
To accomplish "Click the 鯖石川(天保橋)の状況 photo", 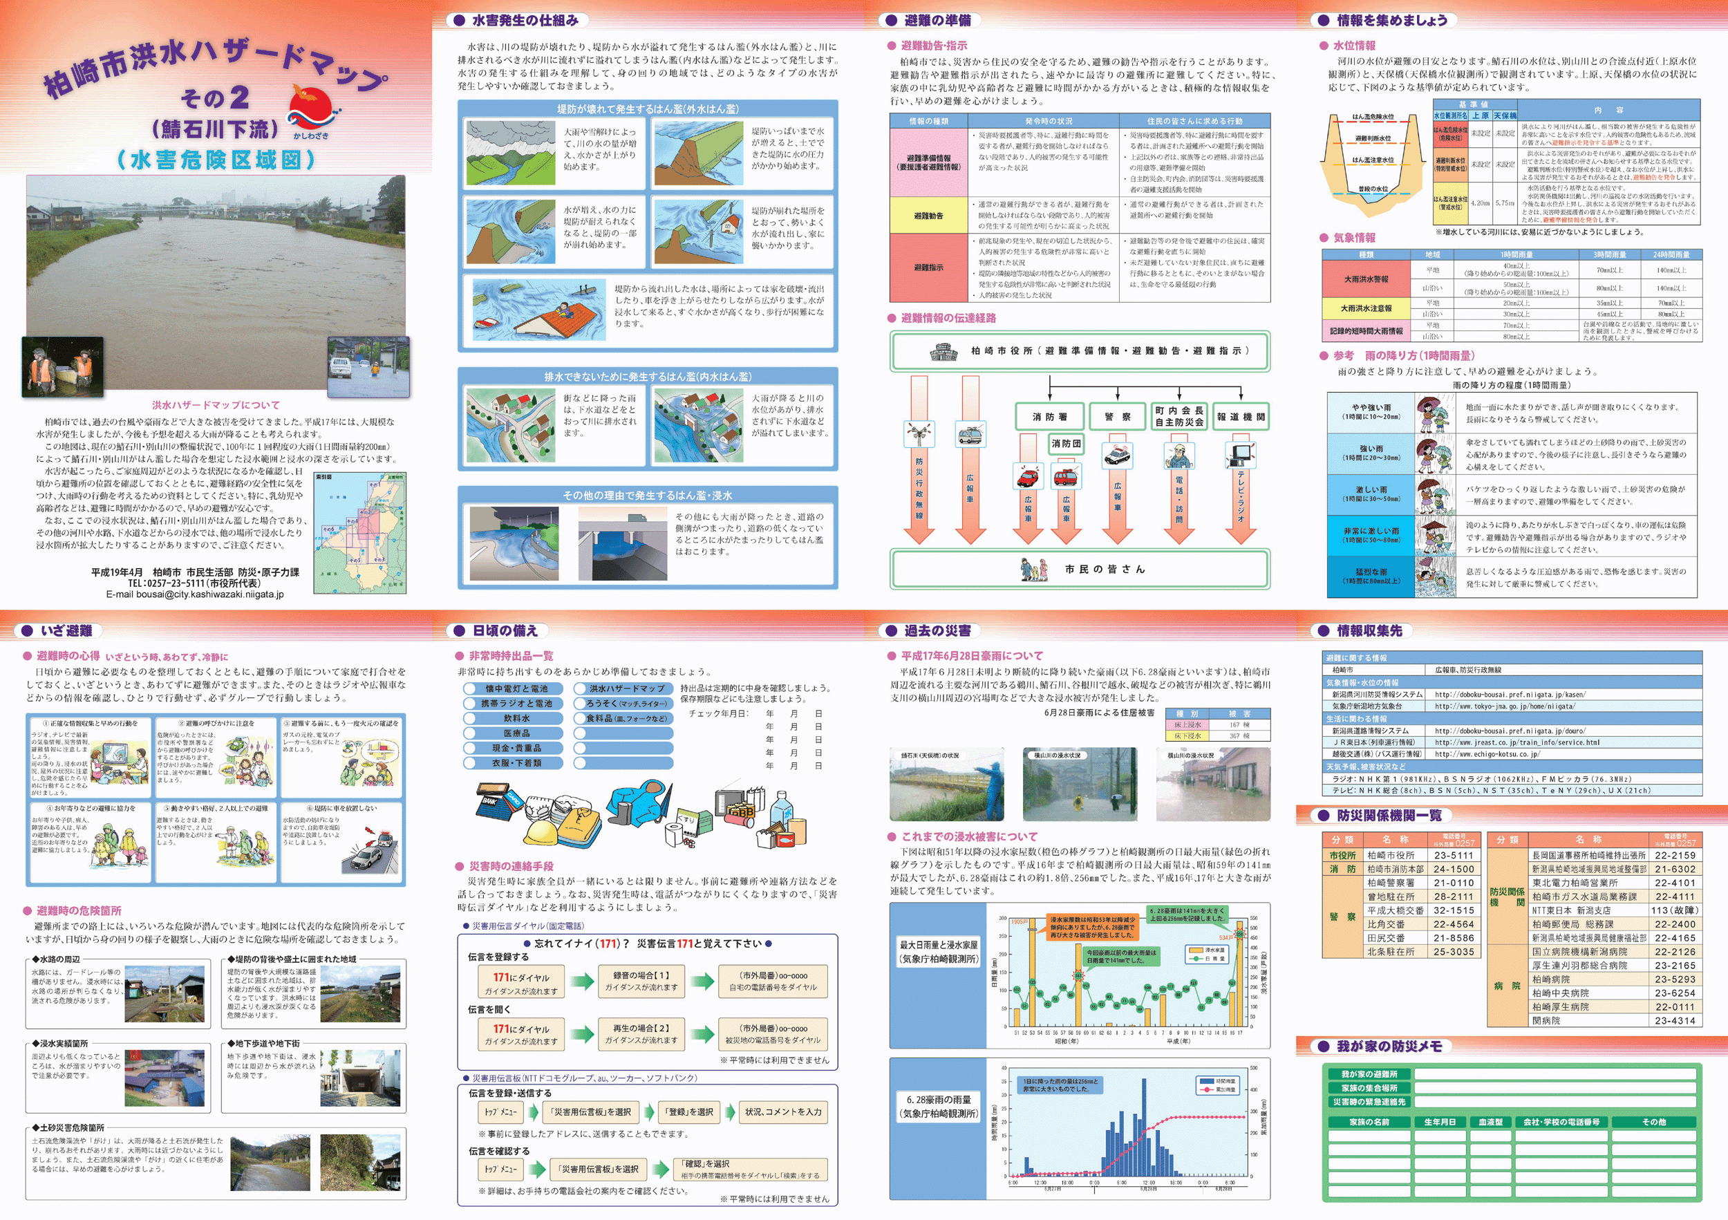I will click(x=947, y=785).
